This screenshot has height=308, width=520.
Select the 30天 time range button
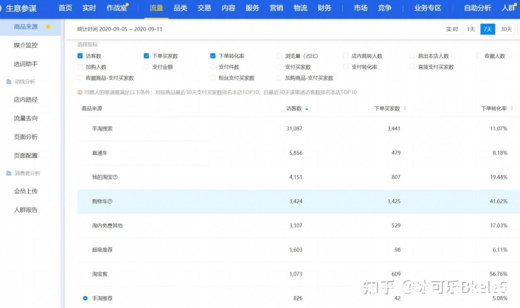506,29
